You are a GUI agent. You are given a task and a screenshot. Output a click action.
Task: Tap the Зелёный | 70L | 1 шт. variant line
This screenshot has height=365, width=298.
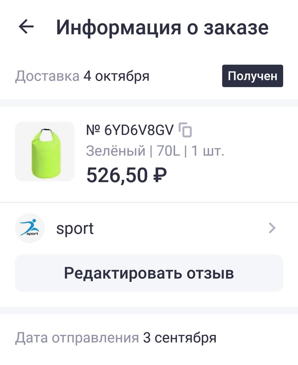[155, 151]
